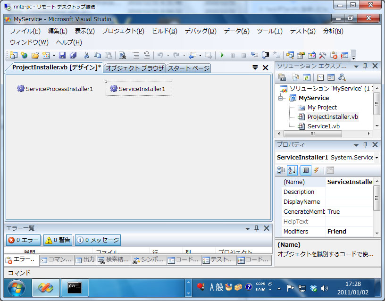Click Windows Start orb button
The height and width of the screenshot is (301, 385).
point(16,288)
